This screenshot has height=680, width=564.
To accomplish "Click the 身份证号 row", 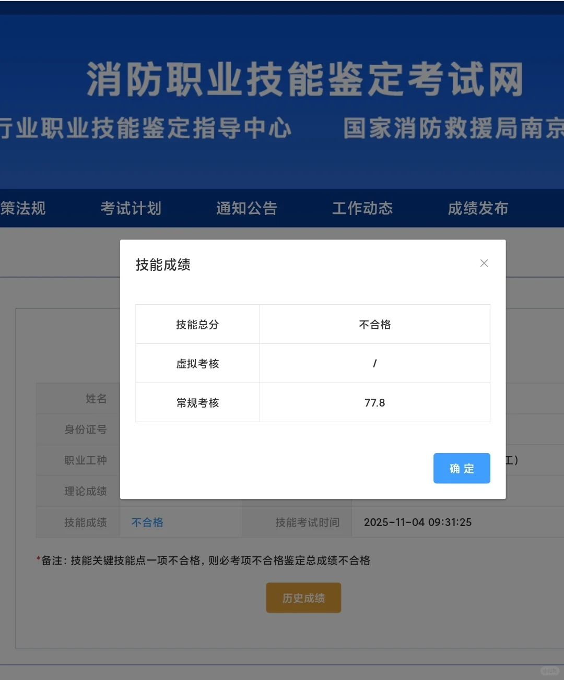I will pos(85,430).
